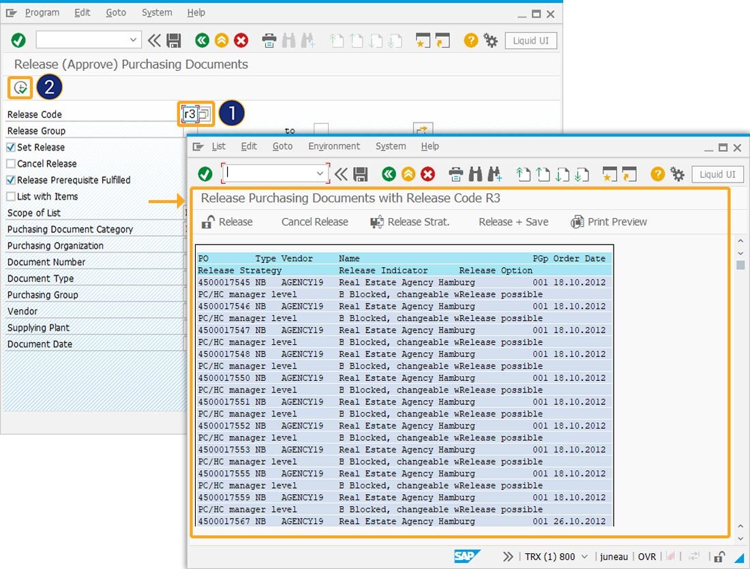750x569 pixels.
Task: Click the Save floppy icon in Release Code R3 window
Action: point(360,174)
